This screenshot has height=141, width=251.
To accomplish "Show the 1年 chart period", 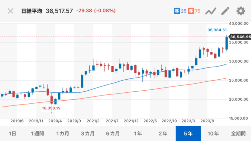I will pos(138,133).
